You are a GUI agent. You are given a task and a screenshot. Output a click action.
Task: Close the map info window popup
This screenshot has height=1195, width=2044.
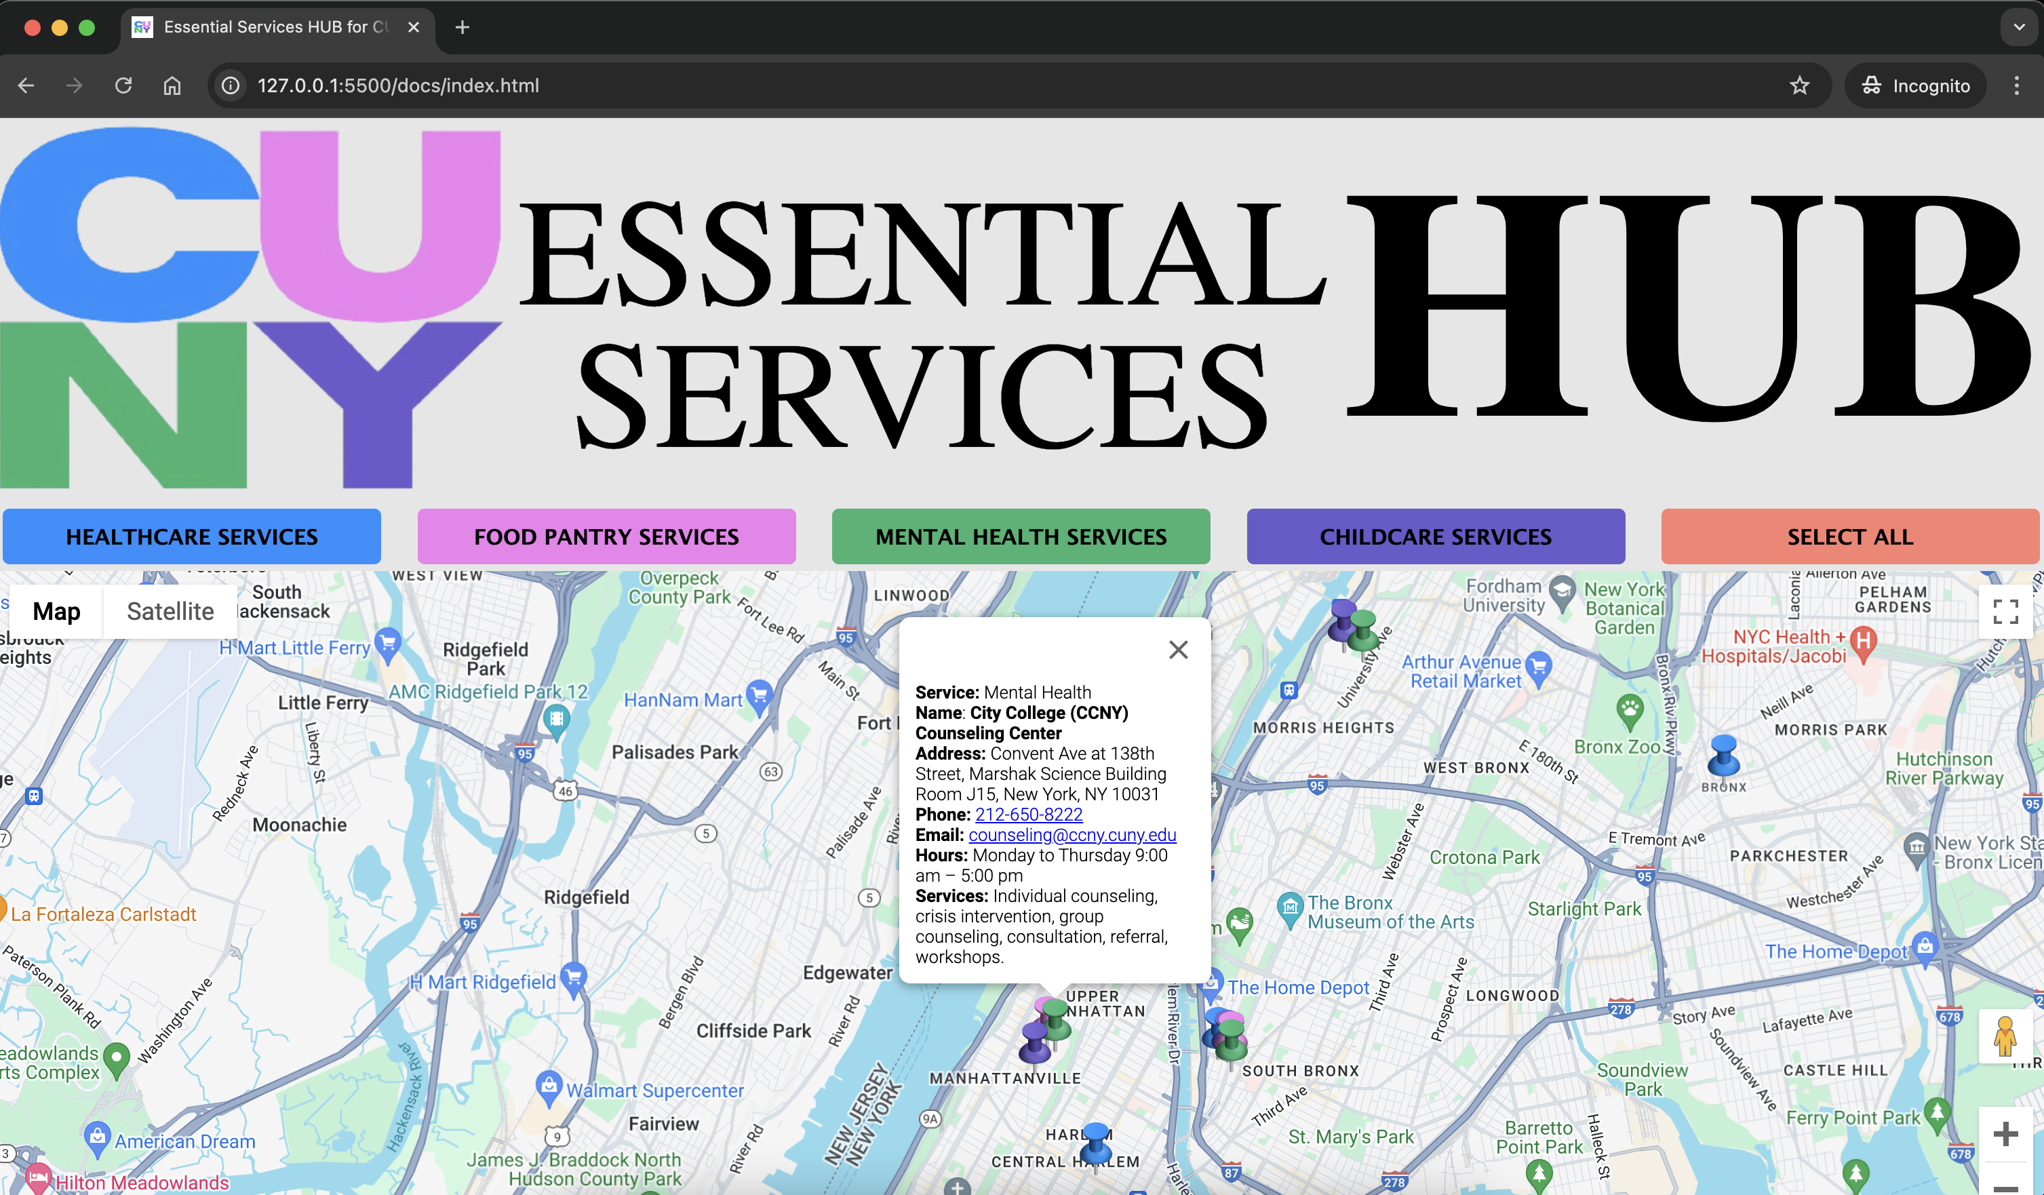(x=1178, y=649)
